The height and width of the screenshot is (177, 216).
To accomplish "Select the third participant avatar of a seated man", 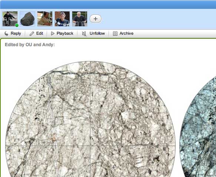I will [x=45, y=19].
